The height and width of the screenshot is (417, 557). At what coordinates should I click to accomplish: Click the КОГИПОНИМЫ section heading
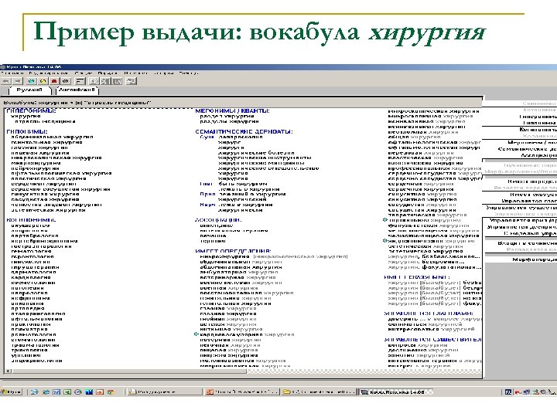point(31,220)
